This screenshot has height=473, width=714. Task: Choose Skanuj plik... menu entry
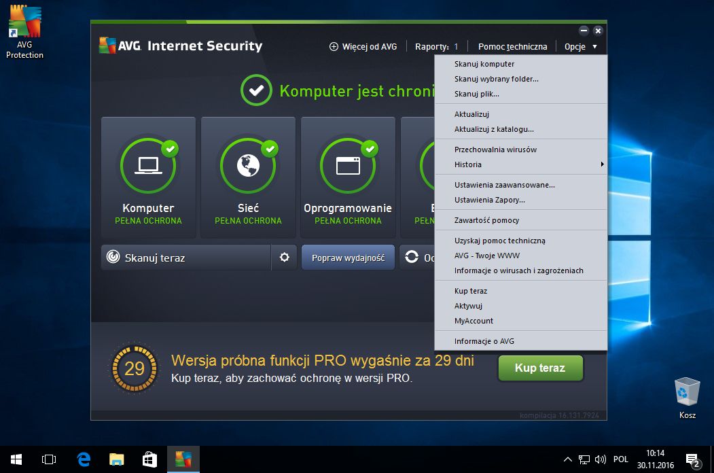tap(521, 94)
